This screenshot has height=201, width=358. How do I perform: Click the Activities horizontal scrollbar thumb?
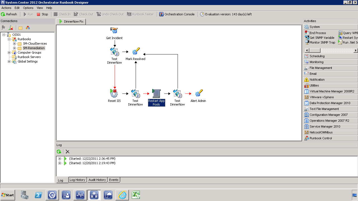click(315, 51)
